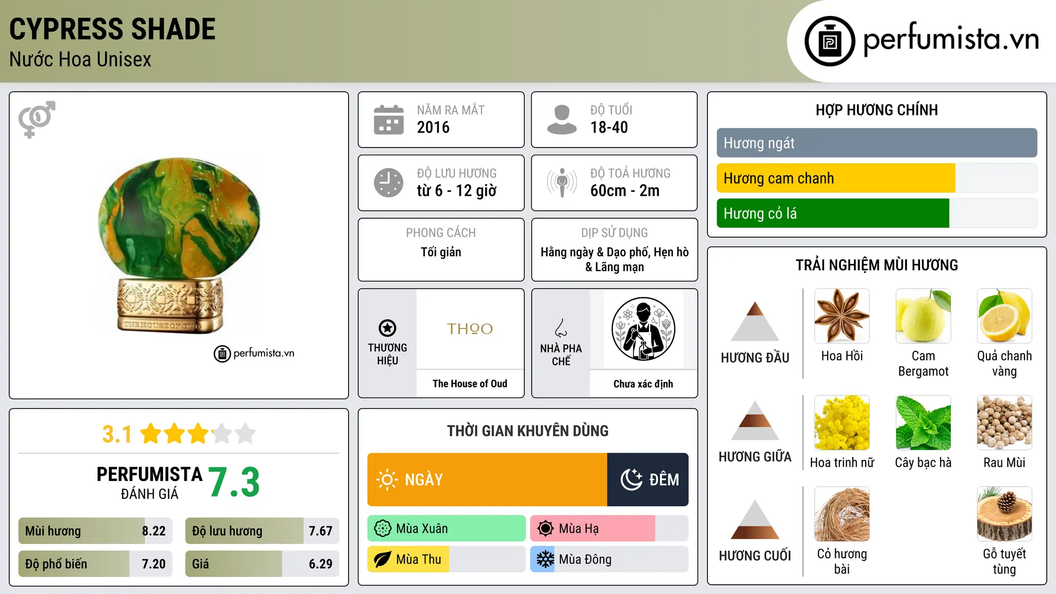Click the Perfumista 7.3 overall score
Viewport: 1056px width, 594px height.
235,482
